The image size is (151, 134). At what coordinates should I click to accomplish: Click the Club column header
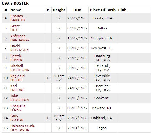(x=122, y=10)
